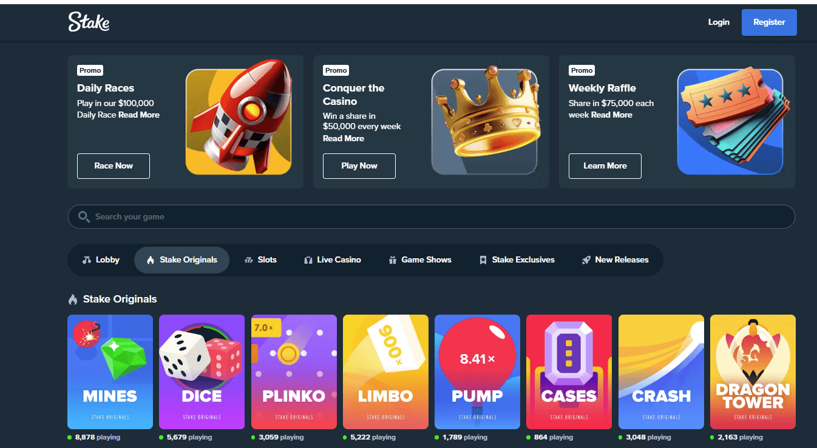Click the Login link
Viewport: 817px width, 448px height.
point(719,22)
